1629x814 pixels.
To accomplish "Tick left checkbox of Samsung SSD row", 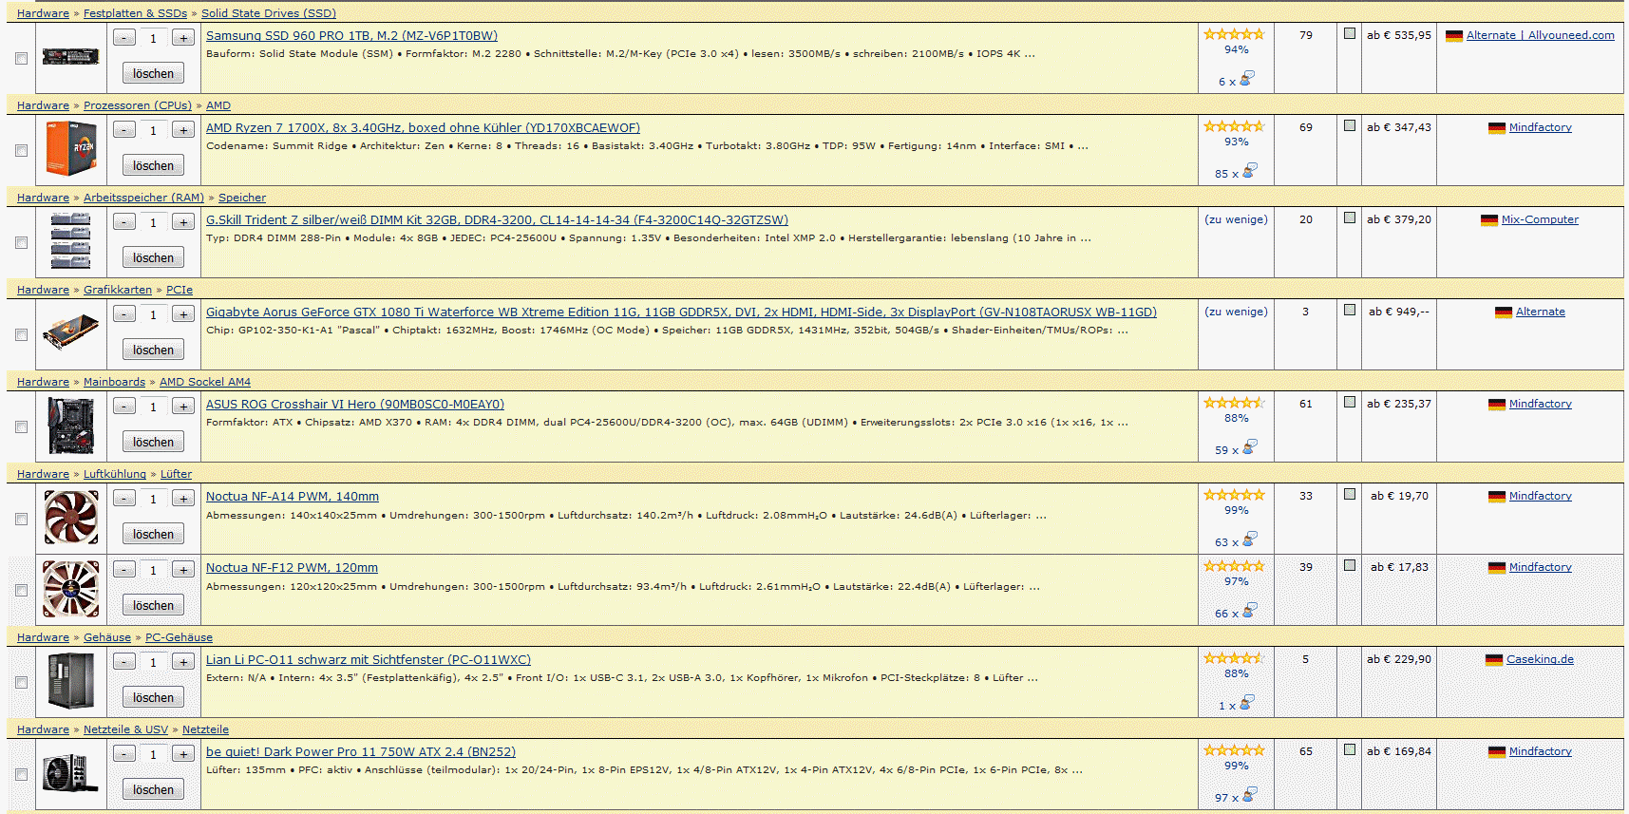I will click(x=21, y=58).
